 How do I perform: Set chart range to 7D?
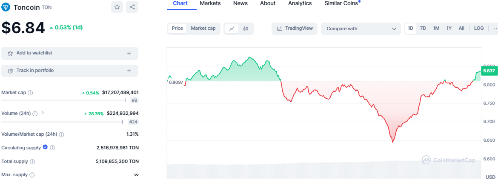tap(423, 28)
